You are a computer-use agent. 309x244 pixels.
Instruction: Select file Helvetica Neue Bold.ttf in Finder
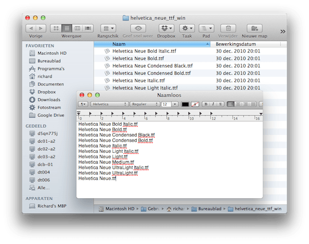coord(190,58)
